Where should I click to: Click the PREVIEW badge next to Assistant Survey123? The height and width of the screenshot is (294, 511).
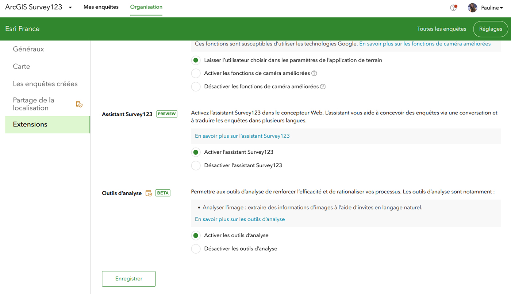pos(166,114)
